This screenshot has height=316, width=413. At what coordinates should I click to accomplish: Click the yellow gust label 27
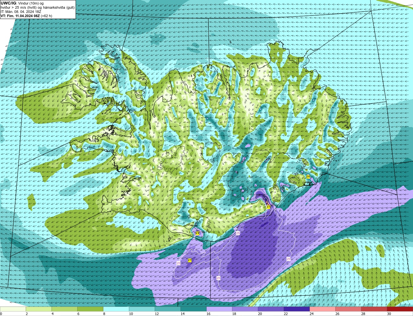click(190, 260)
